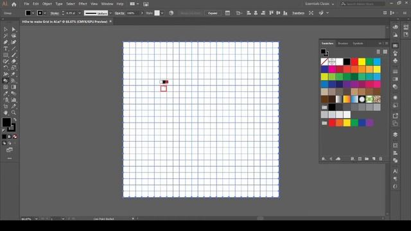Screen dimensions: 411x231
Task: Select the Perspective Grid tool
Action: (x=13, y=81)
